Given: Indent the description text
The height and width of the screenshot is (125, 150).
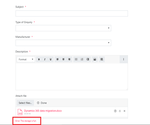Looking at the screenshot, I should [x=88, y=59].
